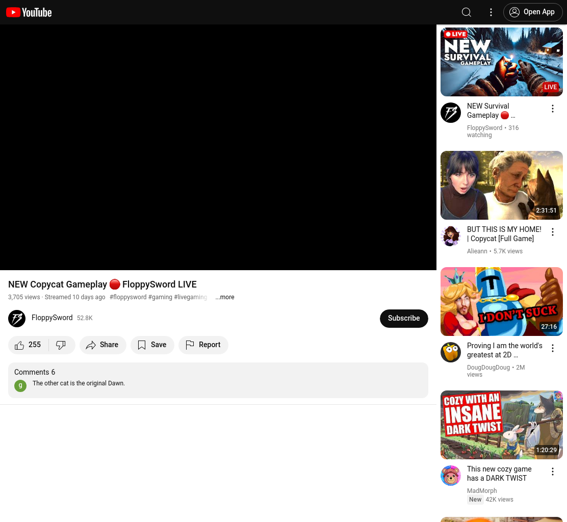Open 'Proving I am the world's greatest' title
Viewport: 567px width, 522px height.
504,350
